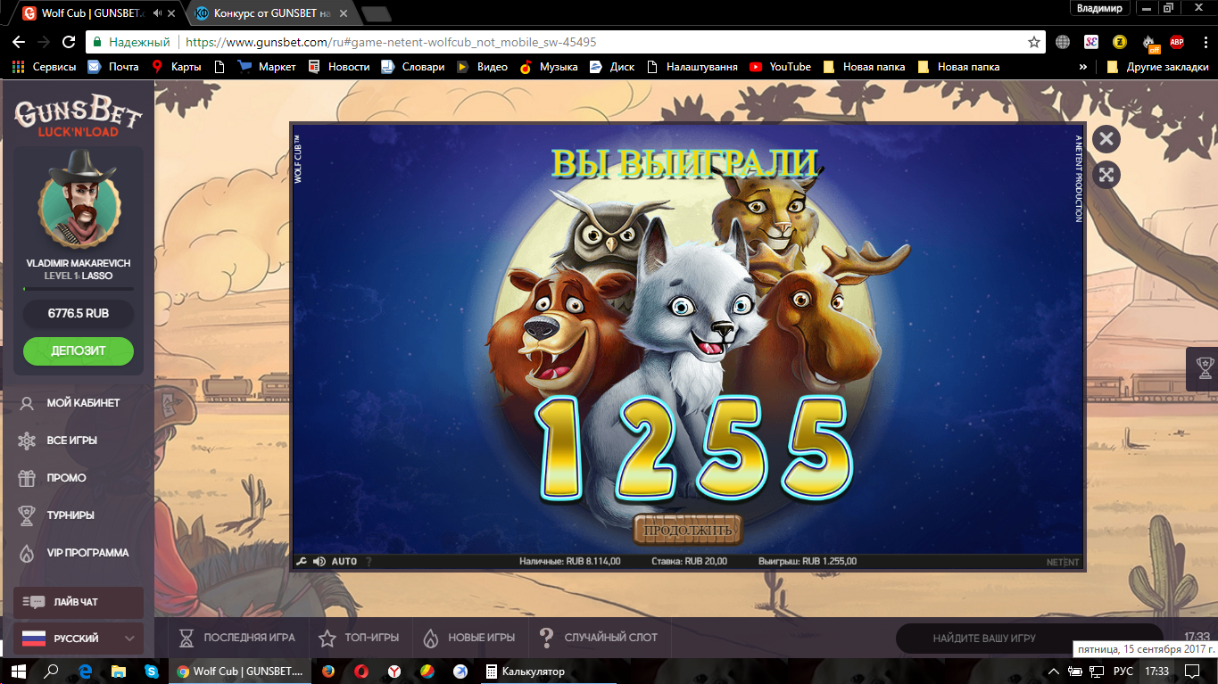Screen dimensions: 1218x684
Task: Switch to Конкурс от GUNSBET browser tab
Action: click(x=272, y=13)
